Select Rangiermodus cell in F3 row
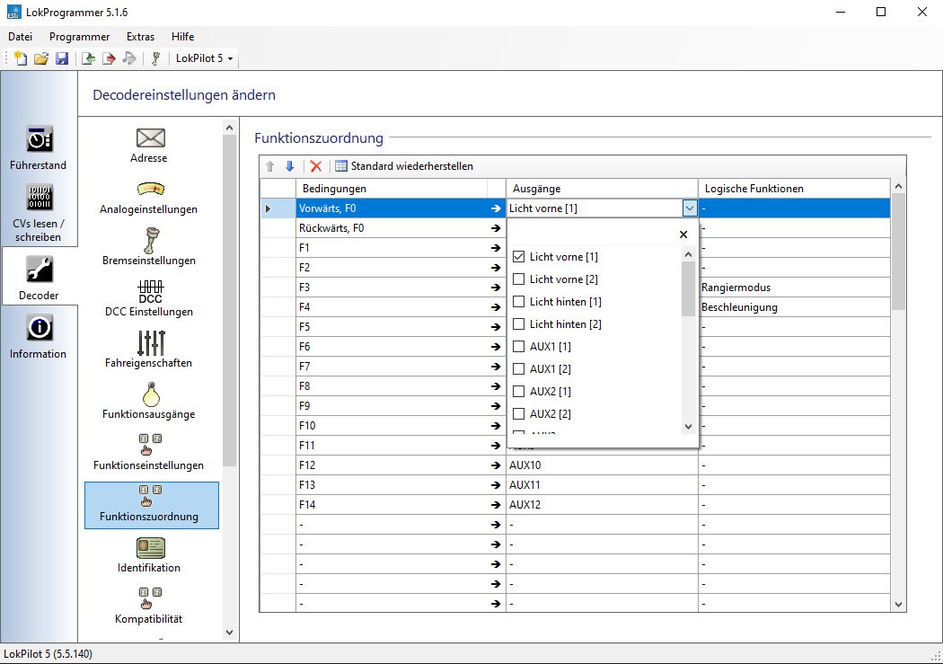The height and width of the screenshot is (664, 943). 794,288
